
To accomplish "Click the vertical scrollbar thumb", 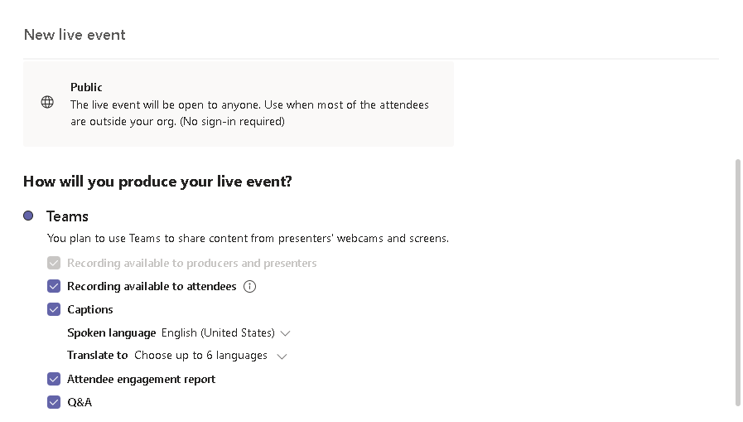I will point(738,282).
